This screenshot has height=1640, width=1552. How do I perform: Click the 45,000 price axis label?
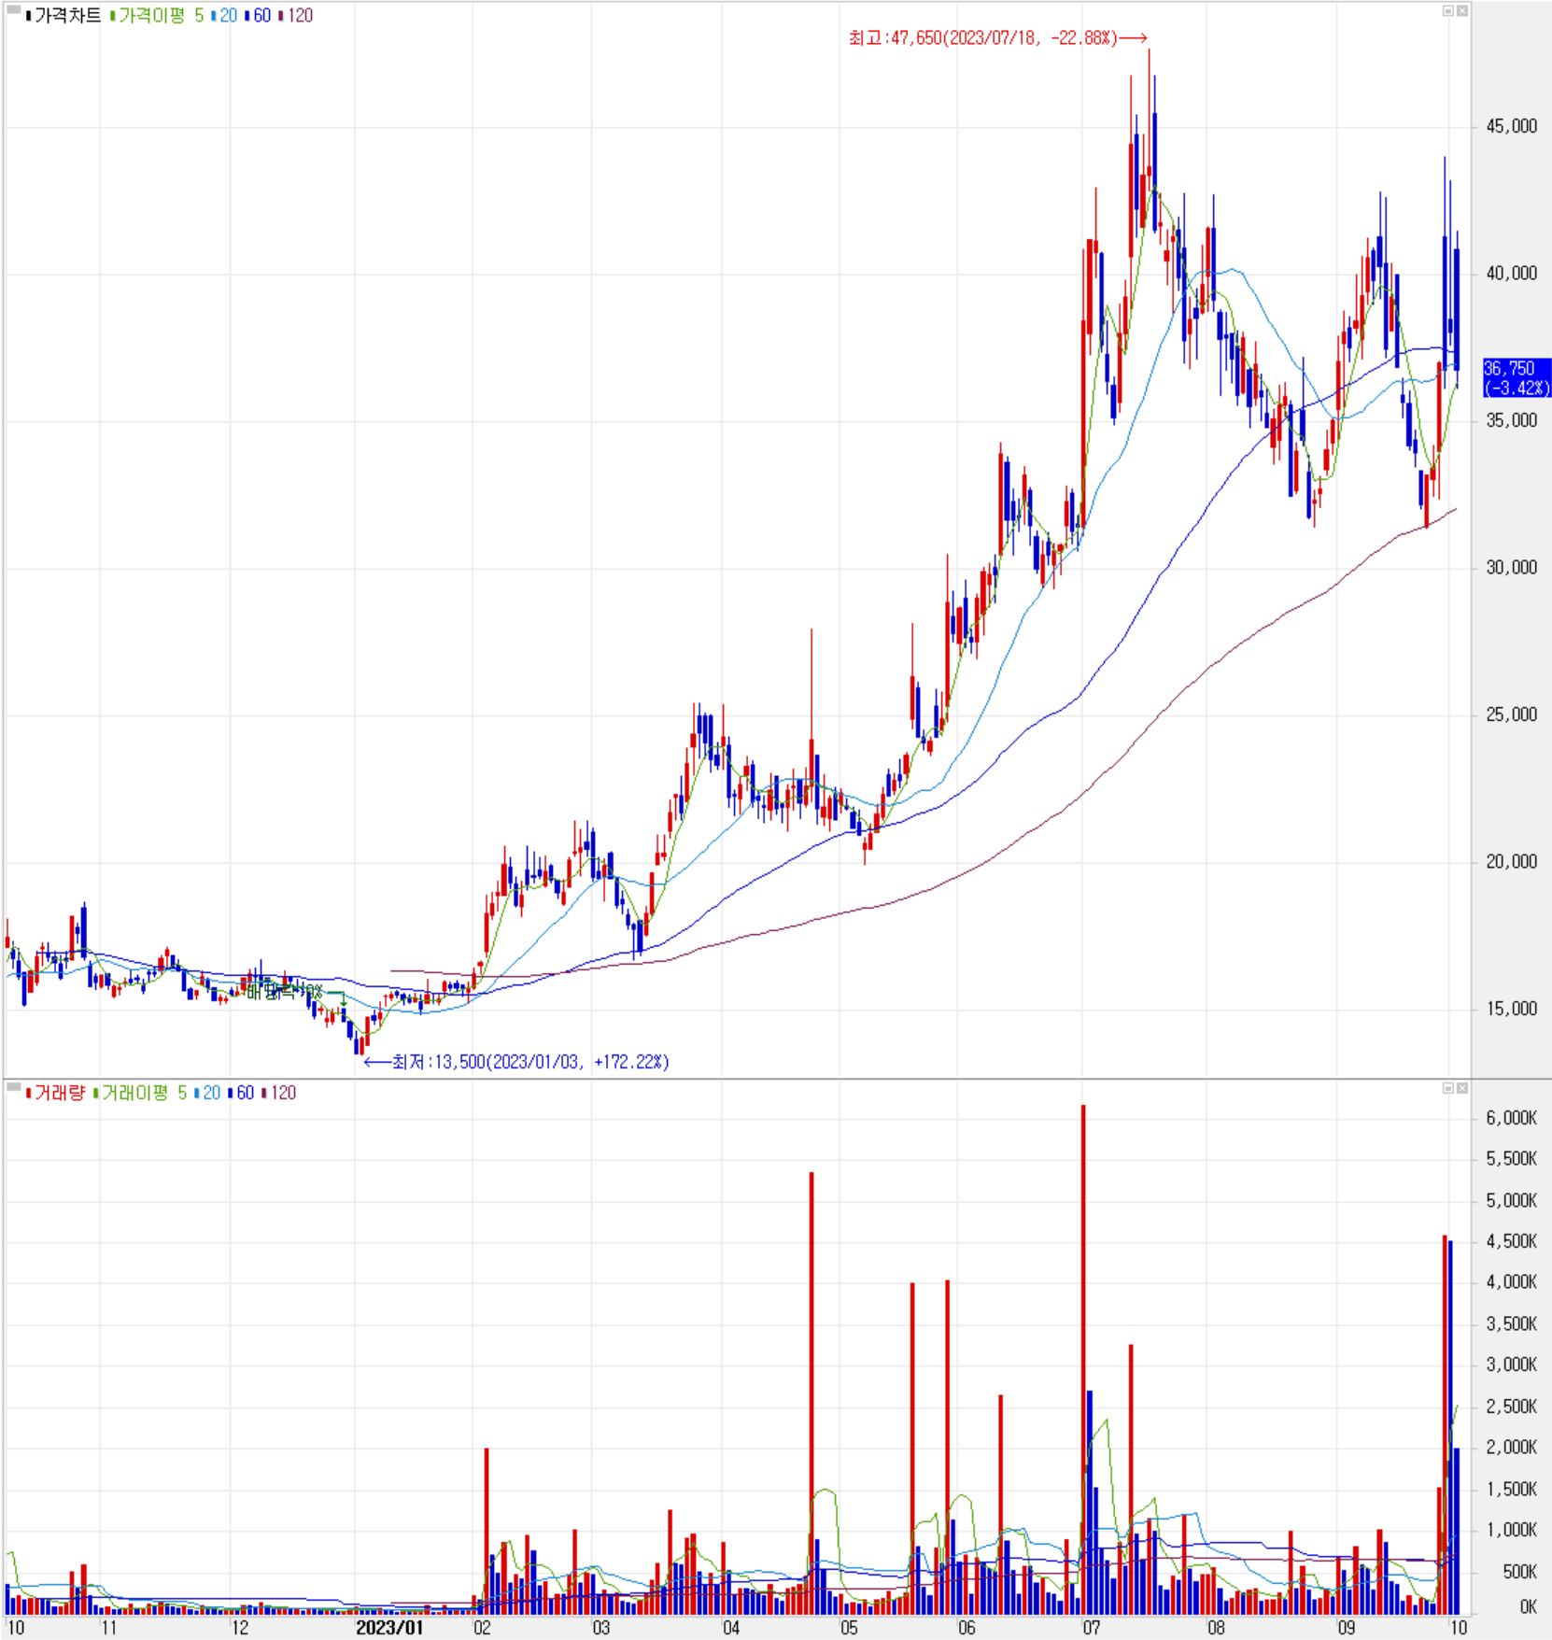(1511, 126)
